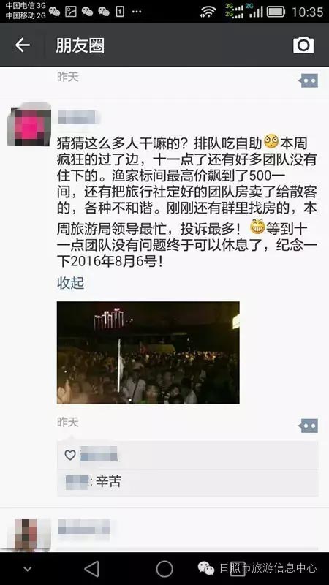Tap the 辛苦 comment to reply

[x=108, y=482]
